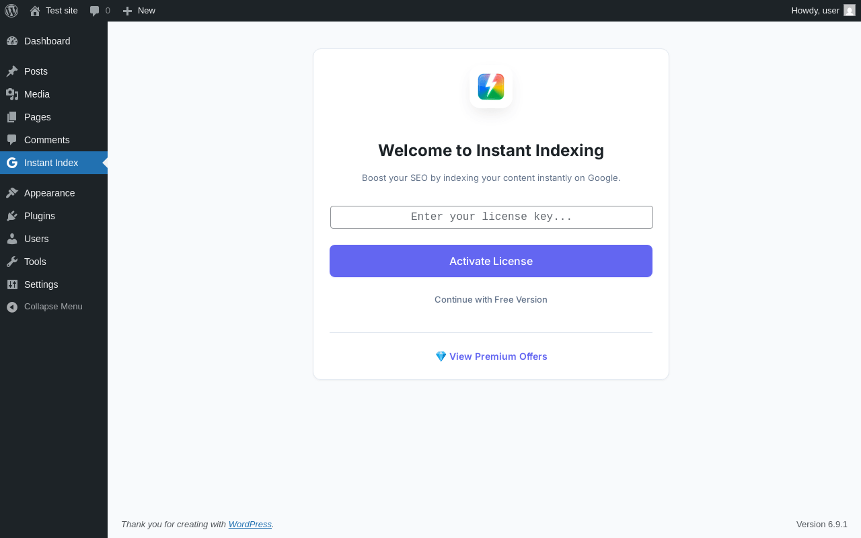Viewport: 861px width, 538px height.
Task: Open the Howdy, user account menu
Action: coord(823,11)
